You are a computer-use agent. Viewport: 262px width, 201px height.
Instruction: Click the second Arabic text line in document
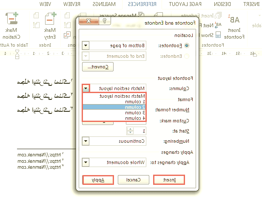(x=45, y=96)
